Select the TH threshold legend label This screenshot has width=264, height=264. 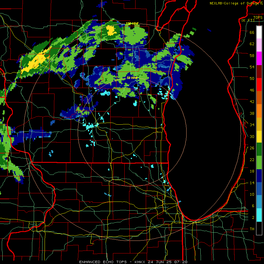pos(252,229)
